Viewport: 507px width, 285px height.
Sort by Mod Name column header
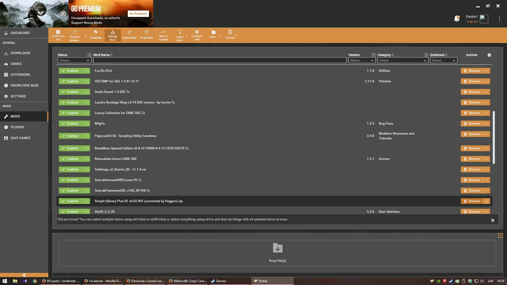(103, 55)
